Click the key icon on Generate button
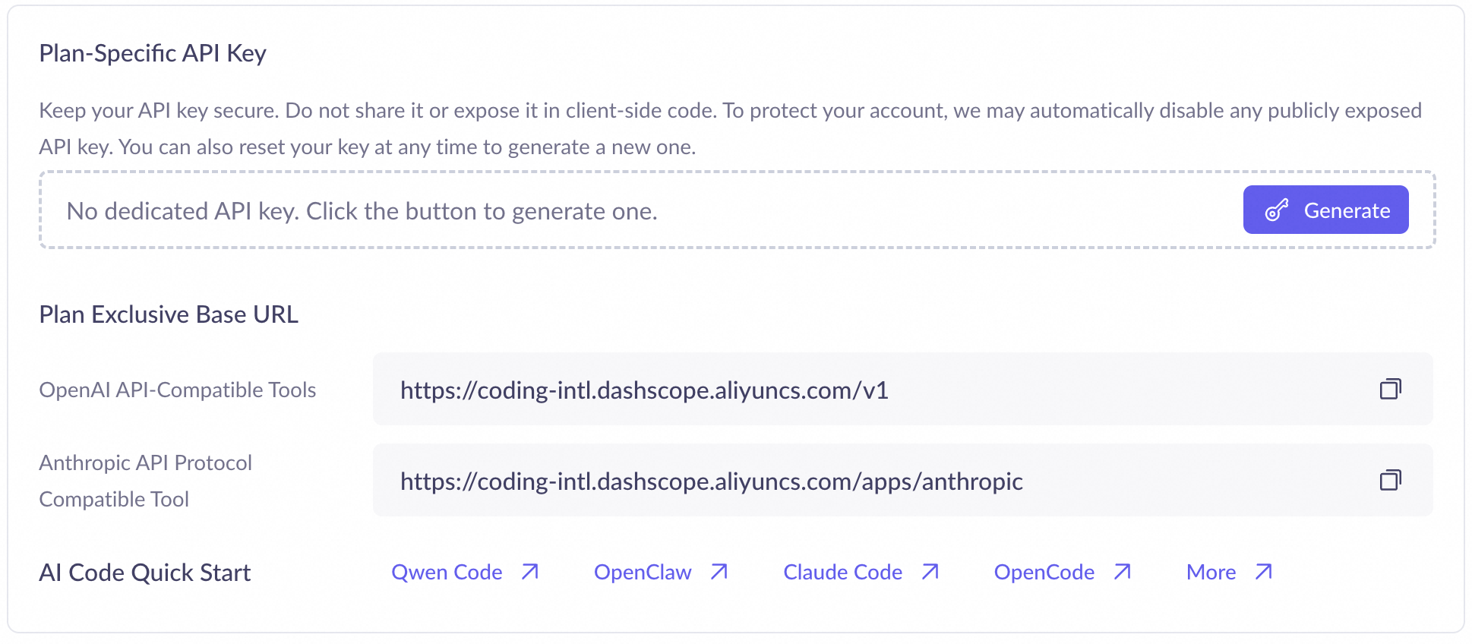Image resolution: width=1472 pixels, height=644 pixels. click(1277, 210)
